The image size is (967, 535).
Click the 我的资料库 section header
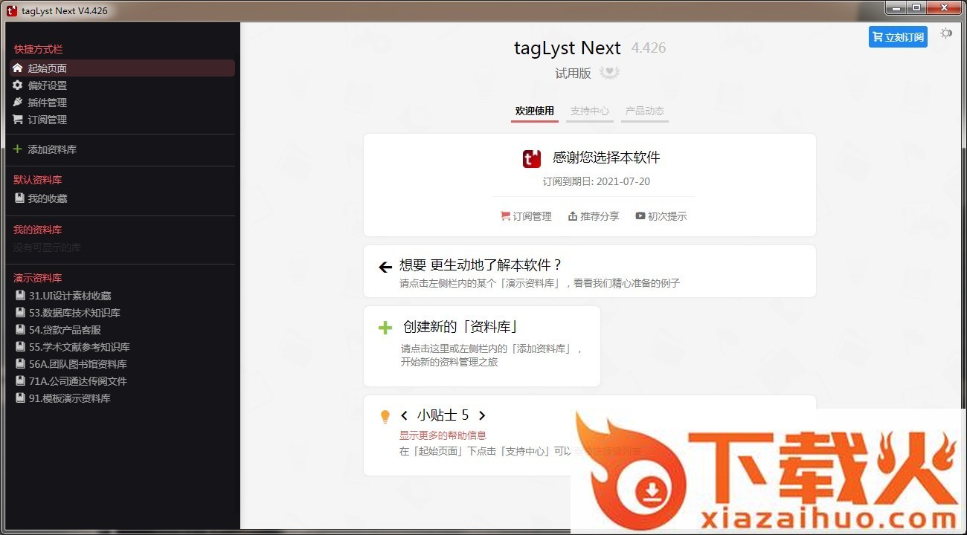click(38, 230)
